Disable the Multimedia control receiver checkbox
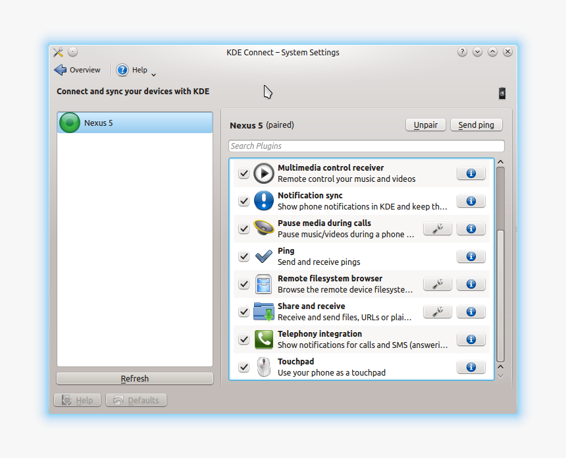The height and width of the screenshot is (458, 566). click(244, 173)
